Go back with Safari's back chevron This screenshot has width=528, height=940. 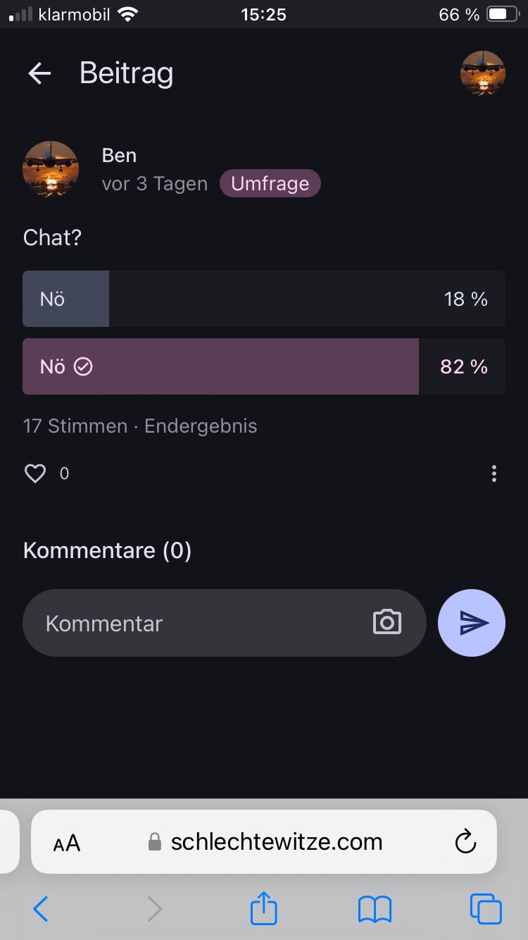(x=41, y=909)
